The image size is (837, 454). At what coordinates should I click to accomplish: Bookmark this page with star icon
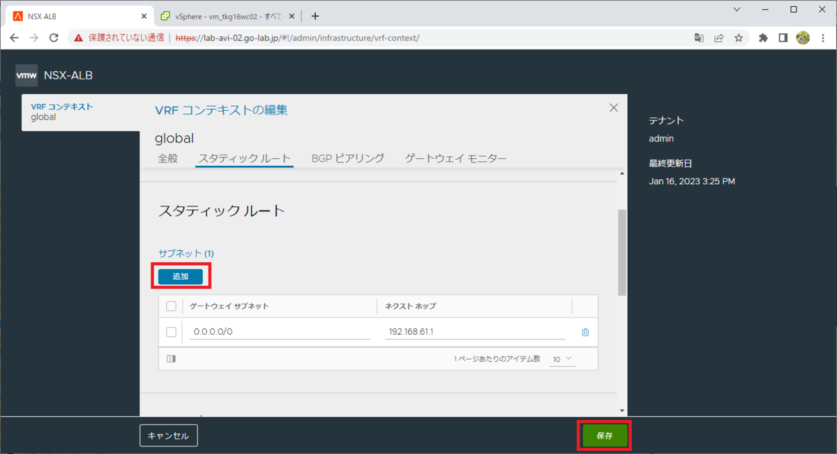tap(739, 38)
